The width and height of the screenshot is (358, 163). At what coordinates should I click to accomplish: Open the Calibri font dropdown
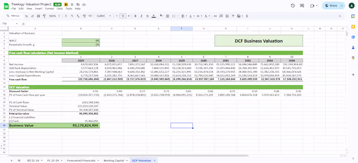[104, 16]
